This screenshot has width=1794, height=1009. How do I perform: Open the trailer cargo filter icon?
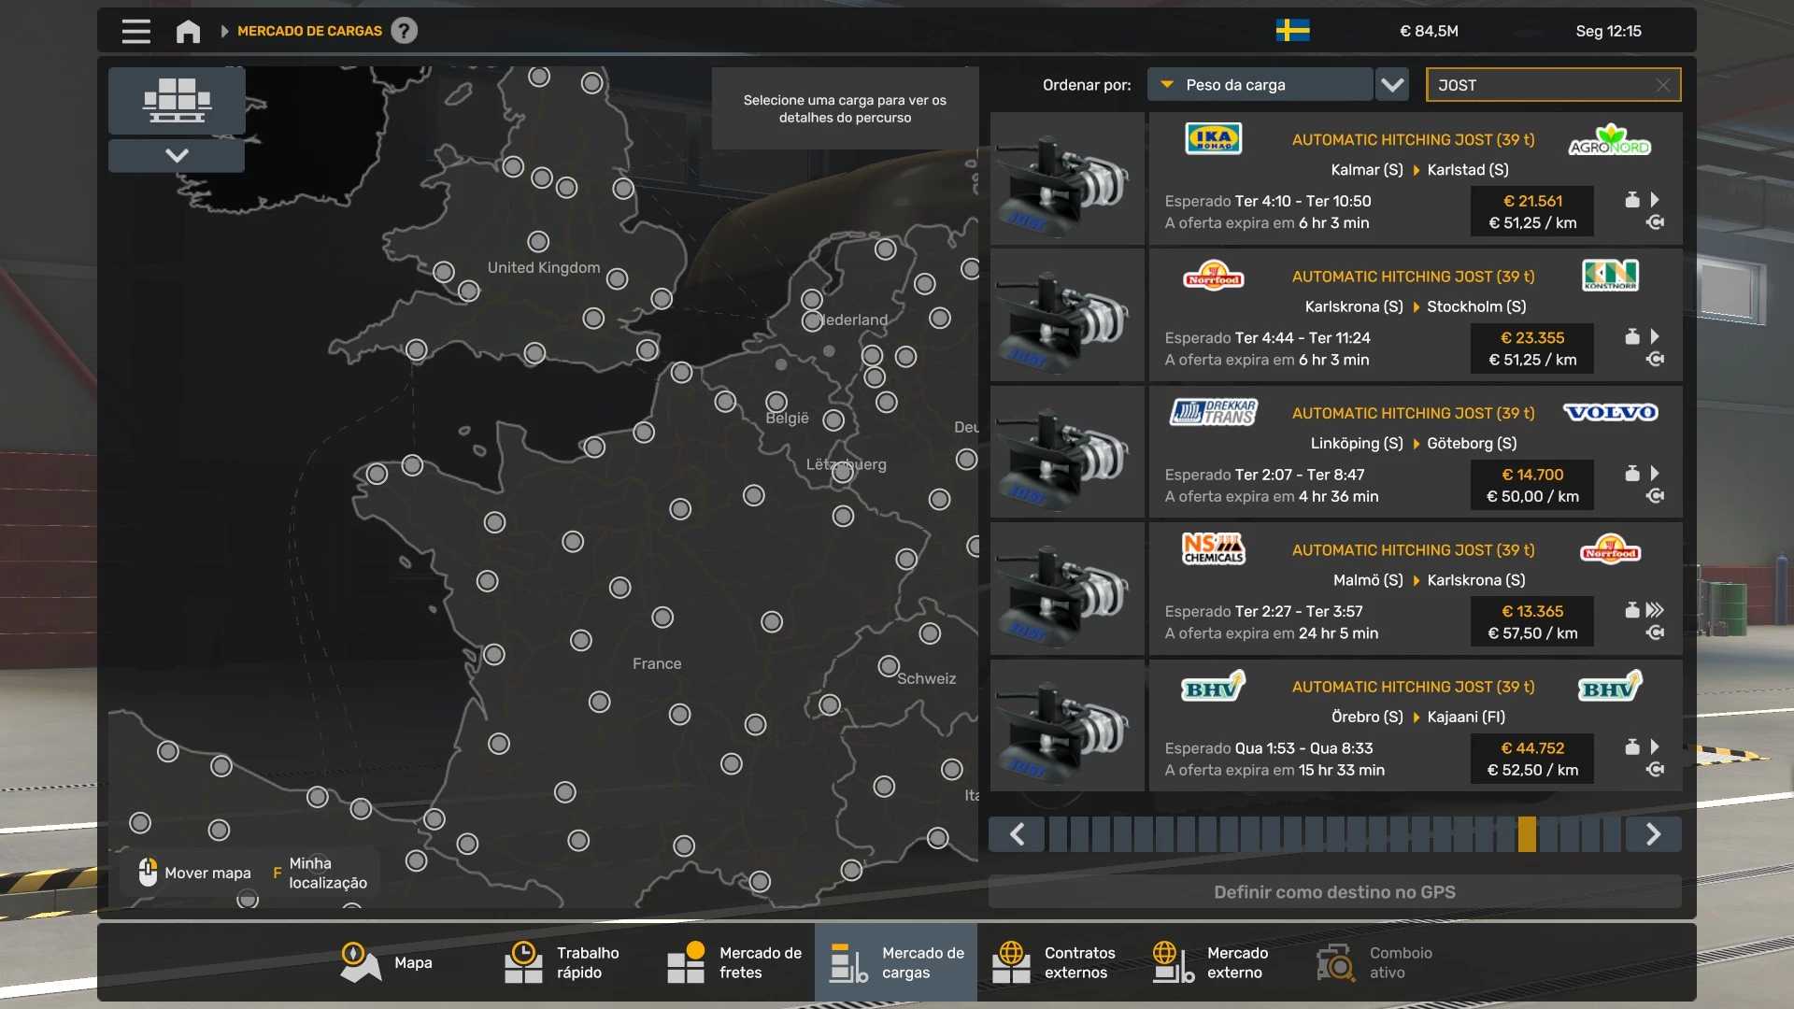point(177,101)
